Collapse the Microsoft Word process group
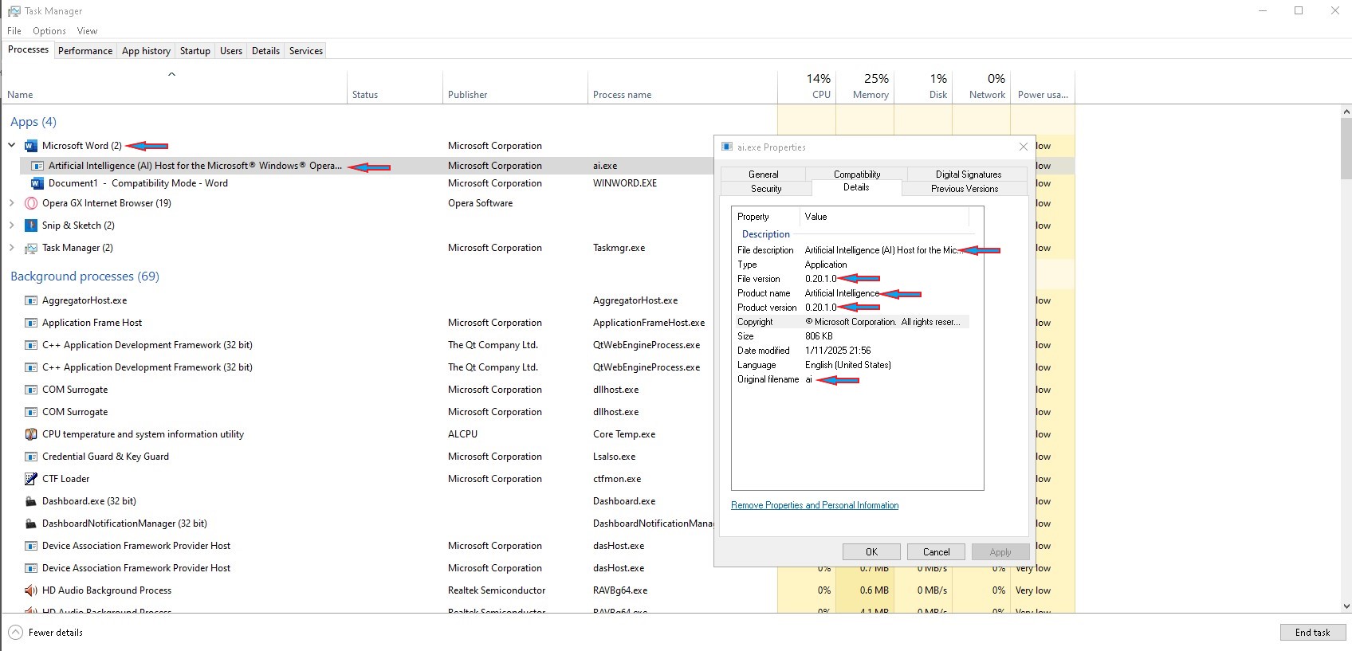The height and width of the screenshot is (651, 1352). (x=12, y=146)
